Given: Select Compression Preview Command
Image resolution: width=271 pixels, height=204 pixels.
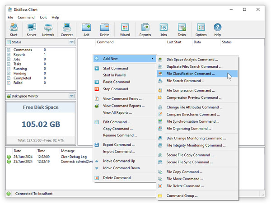Looking at the screenshot, I should 197,97.
